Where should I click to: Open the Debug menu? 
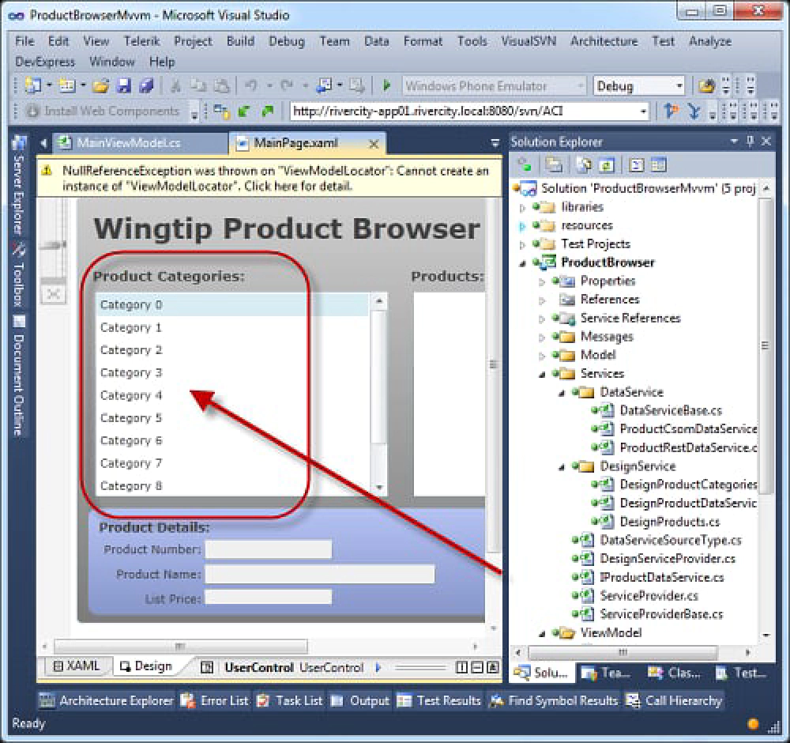pos(287,41)
